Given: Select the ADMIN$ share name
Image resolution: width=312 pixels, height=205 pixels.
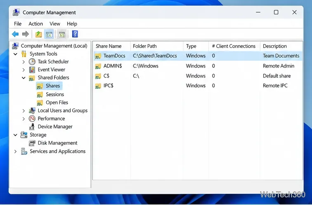Looking at the screenshot, I should (113, 66).
